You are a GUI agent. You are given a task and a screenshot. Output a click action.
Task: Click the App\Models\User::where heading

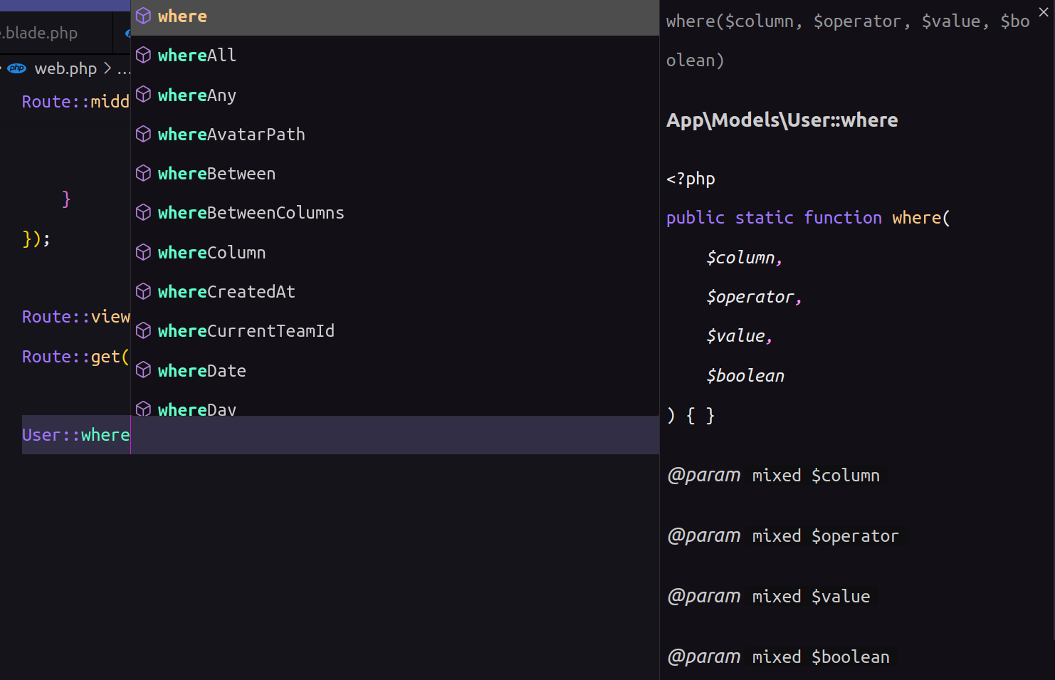tap(782, 120)
